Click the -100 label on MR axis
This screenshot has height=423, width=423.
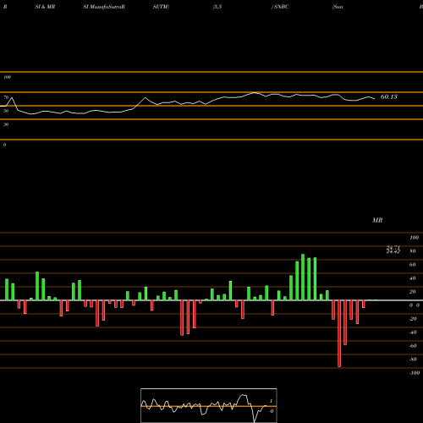click(x=415, y=373)
